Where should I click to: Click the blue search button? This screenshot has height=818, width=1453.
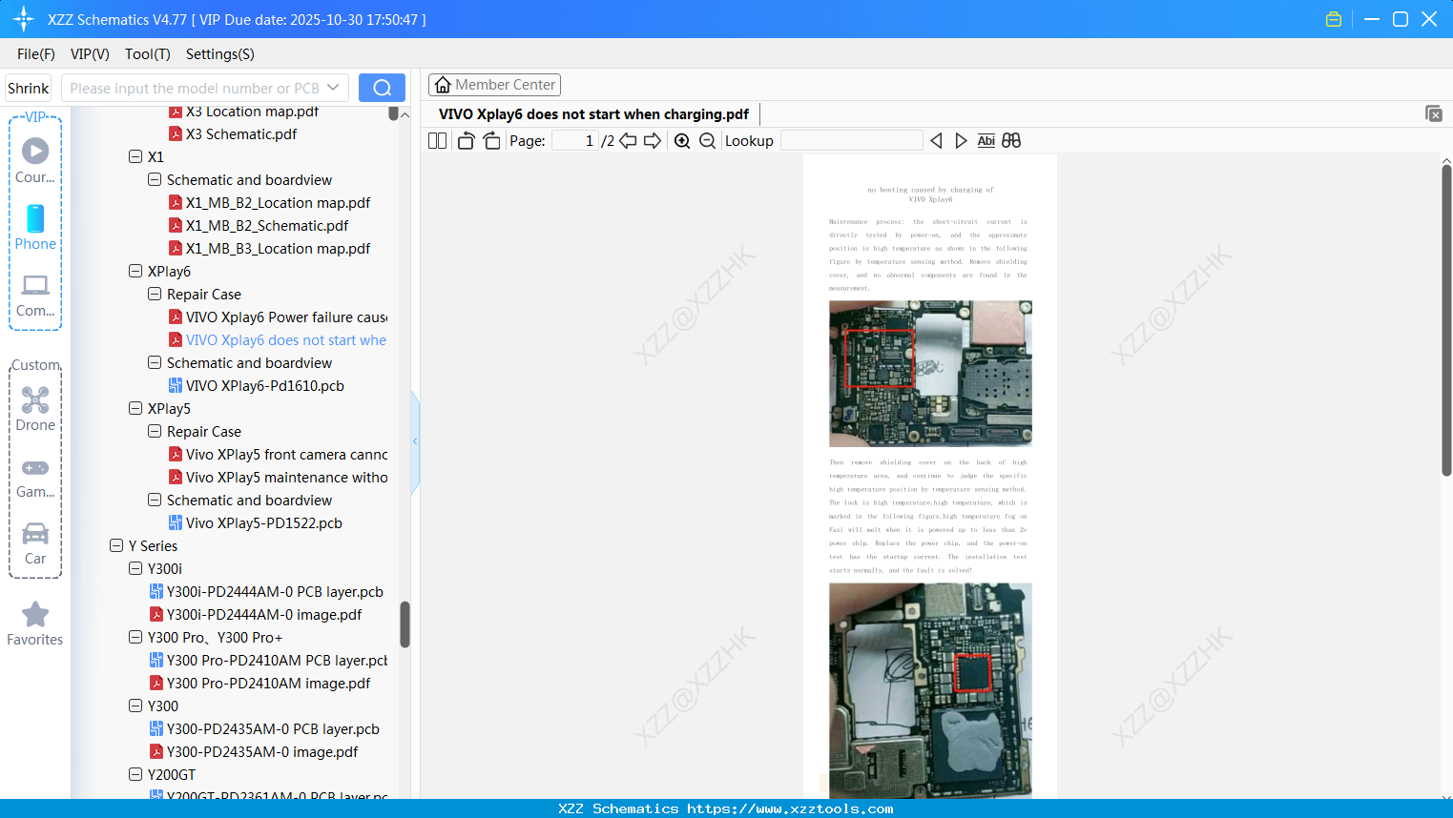click(382, 88)
